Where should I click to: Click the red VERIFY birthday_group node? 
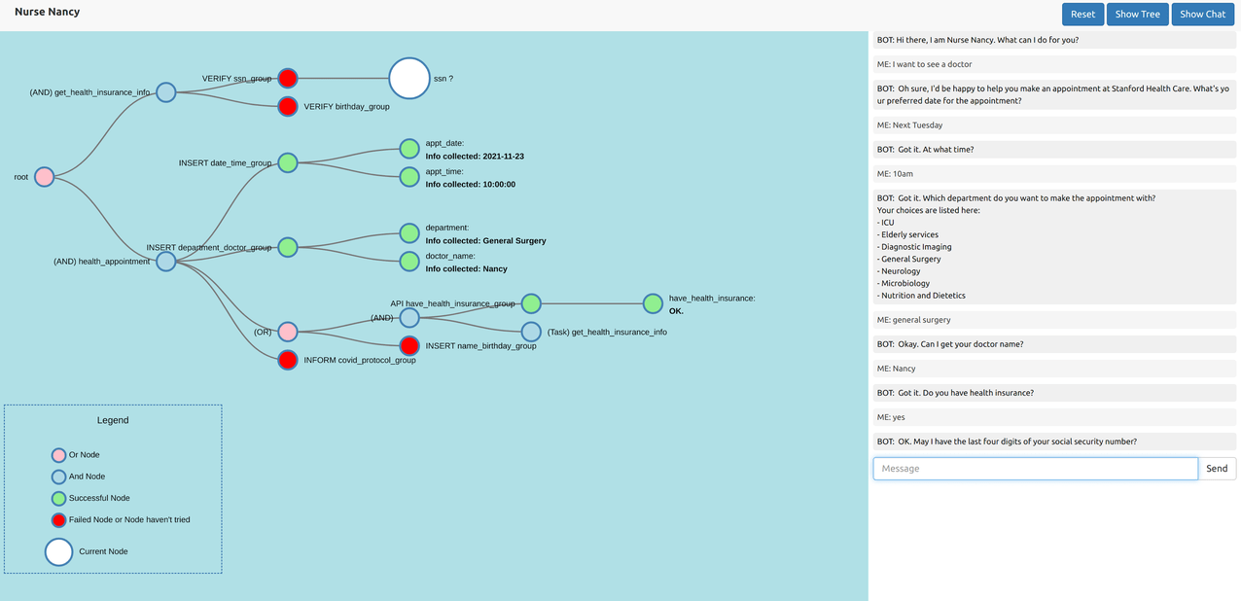(x=288, y=106)
